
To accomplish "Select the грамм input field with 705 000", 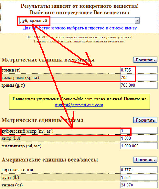I will click(x=139, y=85).
